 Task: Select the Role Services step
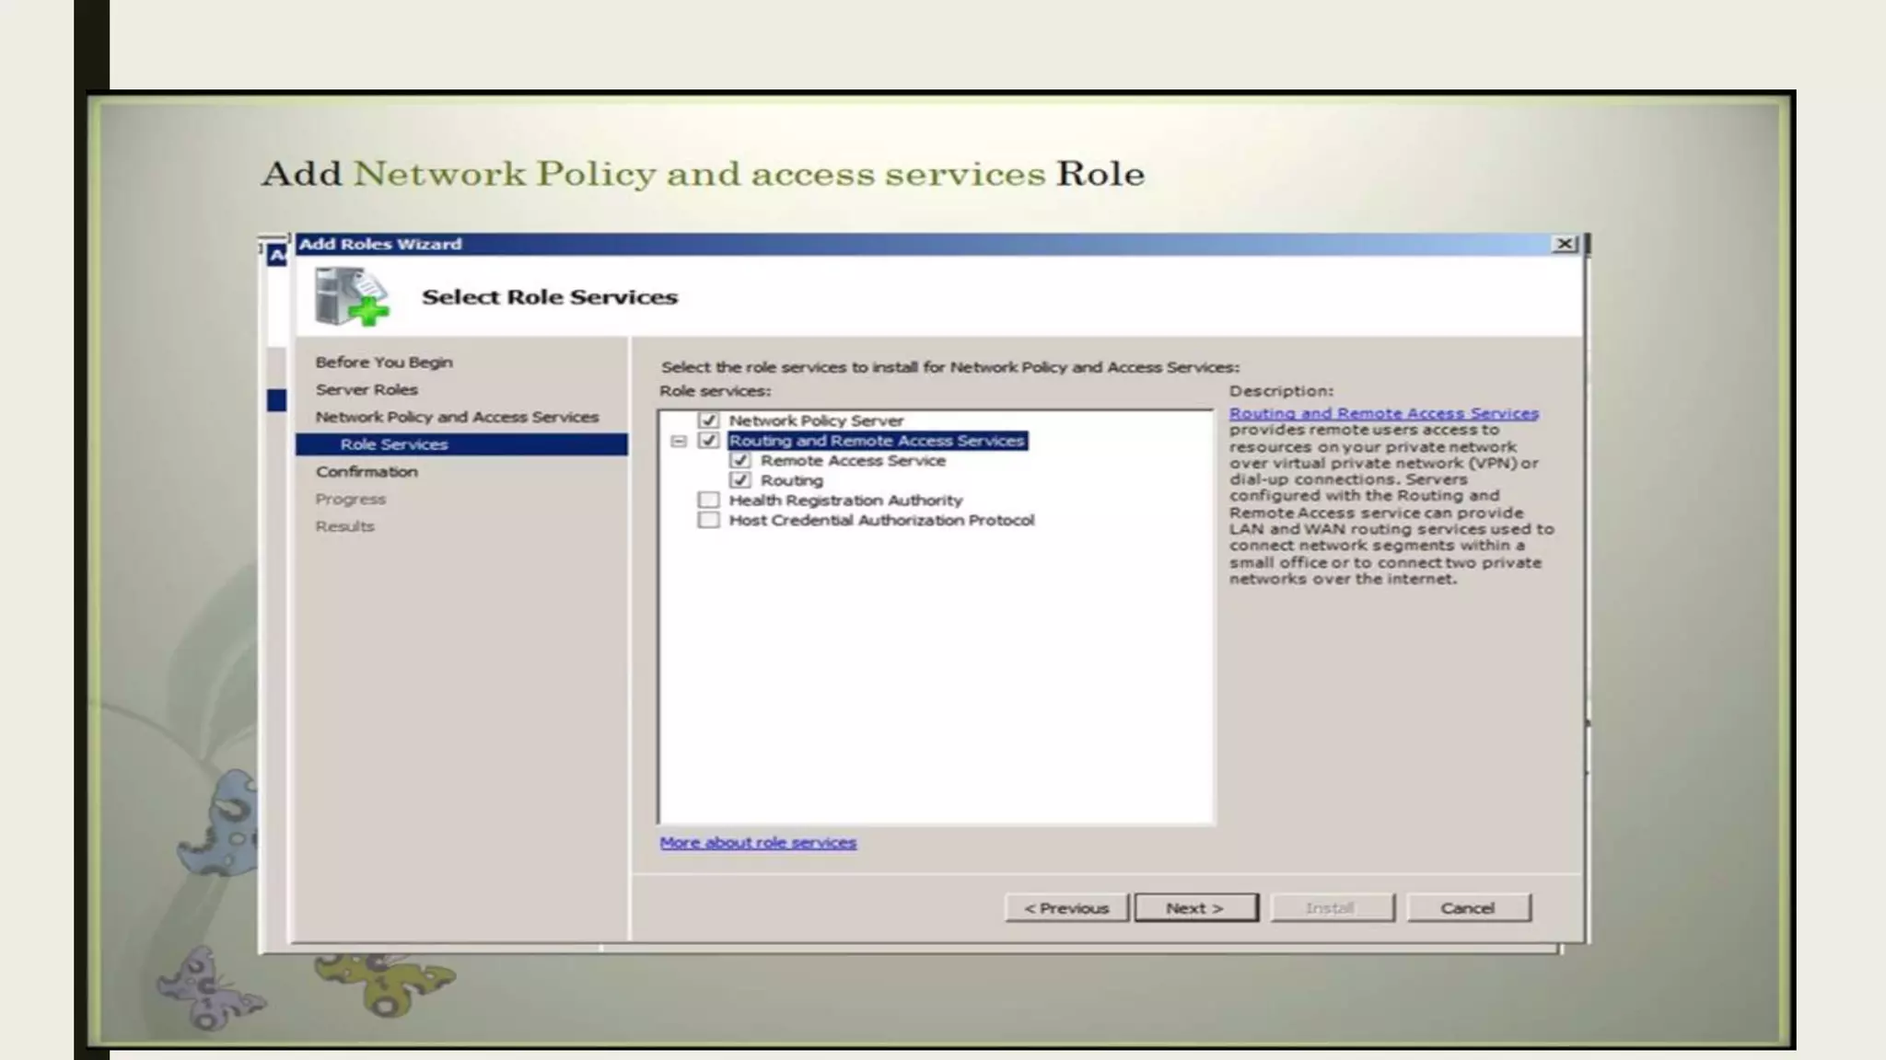(x=394, y=444)
